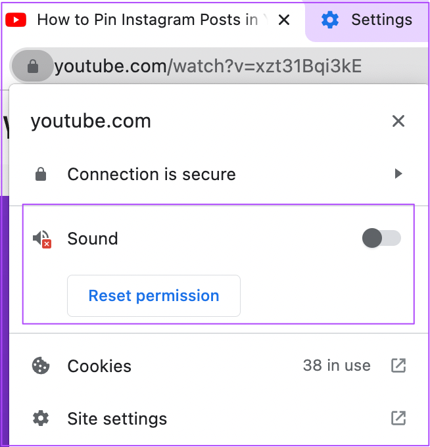The width and height of the screenshot is (430, 447).
Task: Switch to the How to Pin Instagram Posts tab
Action: click(147, 20)
